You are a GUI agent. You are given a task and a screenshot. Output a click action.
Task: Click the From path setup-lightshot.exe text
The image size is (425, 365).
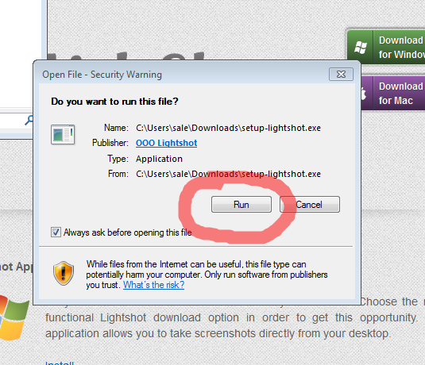point(228,174)
